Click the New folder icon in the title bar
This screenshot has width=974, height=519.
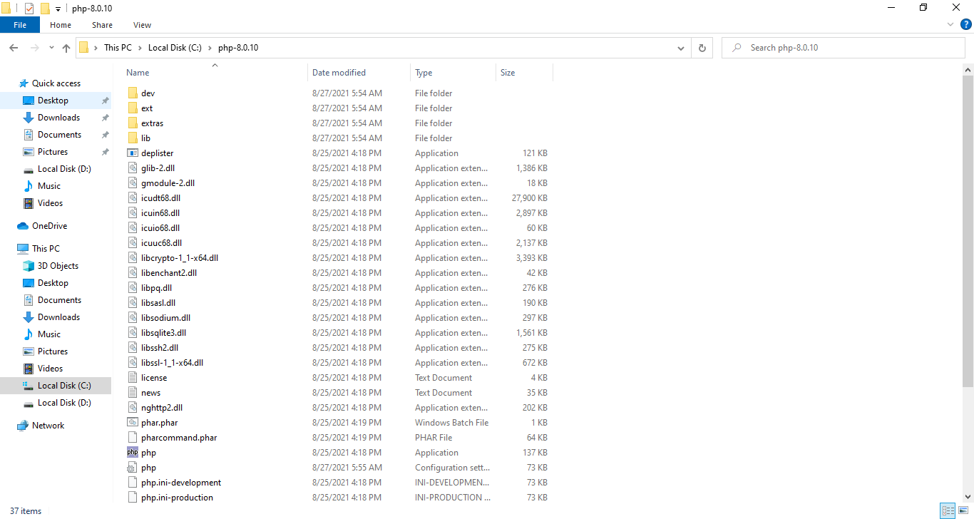tap(45, 9)
